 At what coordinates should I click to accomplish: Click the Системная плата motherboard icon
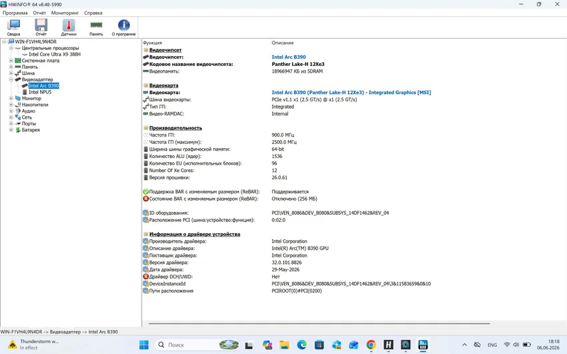pyautogui.click(x=18, y=60)
